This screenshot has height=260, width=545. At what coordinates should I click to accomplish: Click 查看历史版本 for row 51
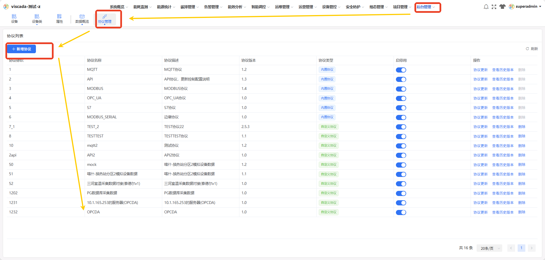[x=503, y=174]
